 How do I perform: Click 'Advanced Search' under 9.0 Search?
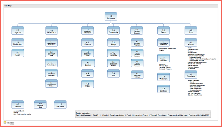click(x=19, y=111)
